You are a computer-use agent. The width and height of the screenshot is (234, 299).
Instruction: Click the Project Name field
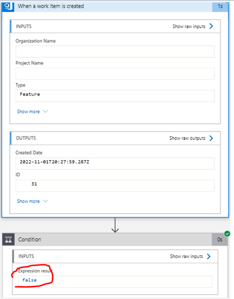click(115, 74)
